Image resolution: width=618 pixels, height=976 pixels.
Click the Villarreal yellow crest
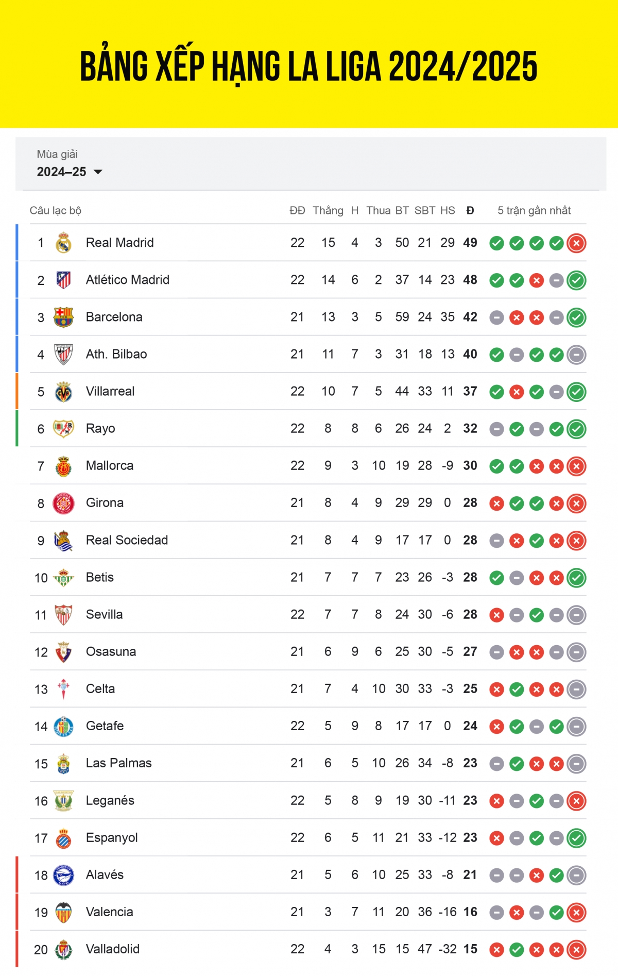click(63, 392)
